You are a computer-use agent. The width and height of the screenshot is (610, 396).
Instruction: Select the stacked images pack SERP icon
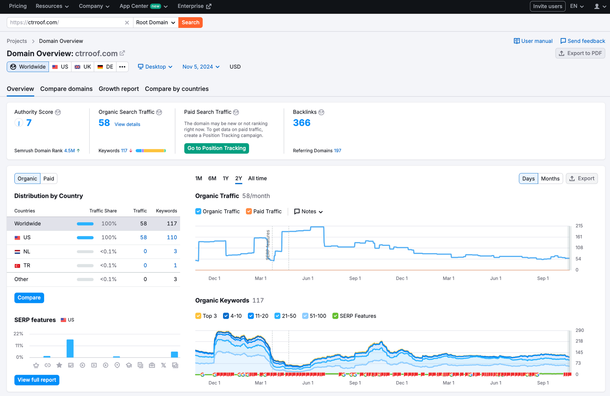click(x=175, y=365)
